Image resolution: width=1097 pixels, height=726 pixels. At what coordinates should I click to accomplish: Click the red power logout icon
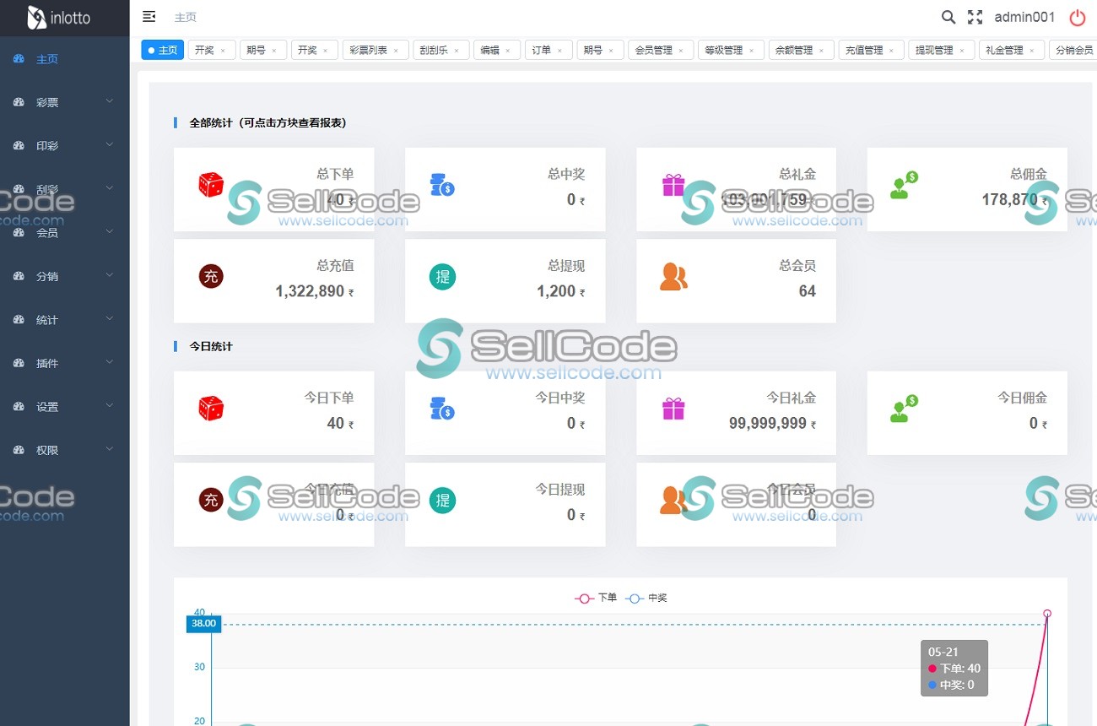coord(1077,18)
